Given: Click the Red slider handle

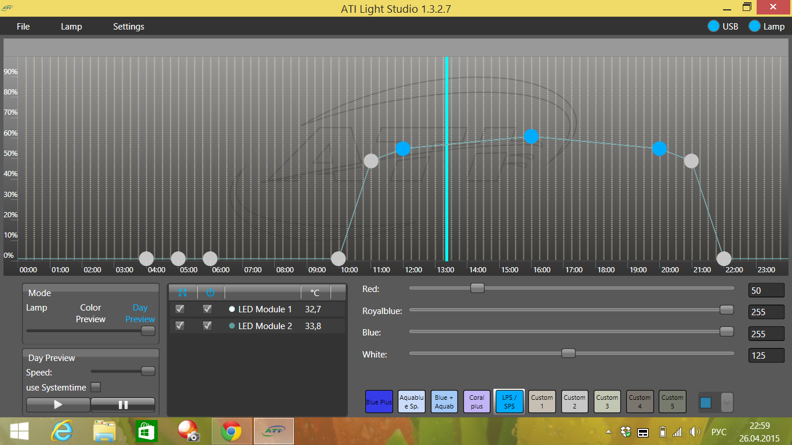Looking at the screenshot, I should (477, 288).
